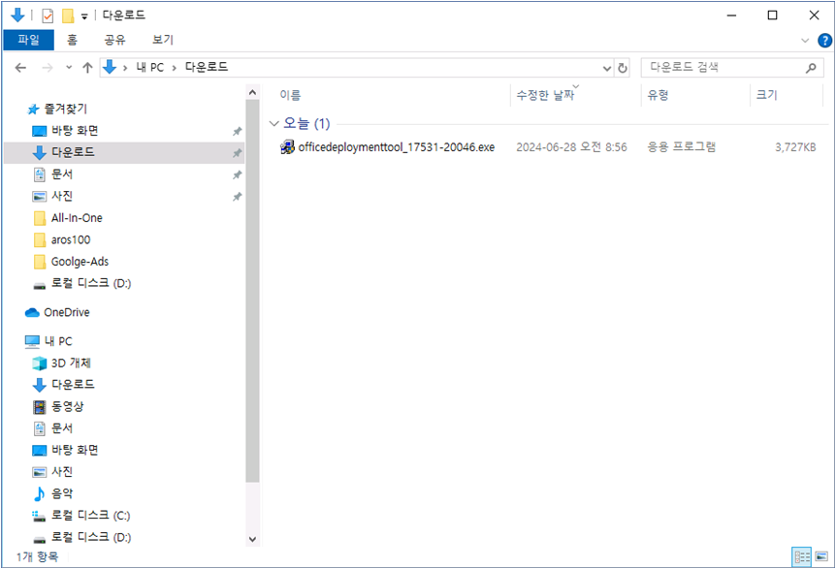
Task: Open the aros100 folder
Action: (x=71, y=239)
